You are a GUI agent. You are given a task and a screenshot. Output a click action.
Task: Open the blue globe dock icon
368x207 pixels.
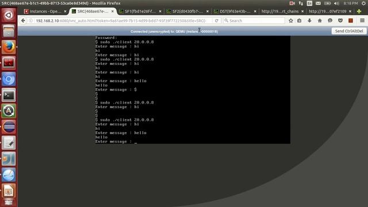(x=9, y=175)
